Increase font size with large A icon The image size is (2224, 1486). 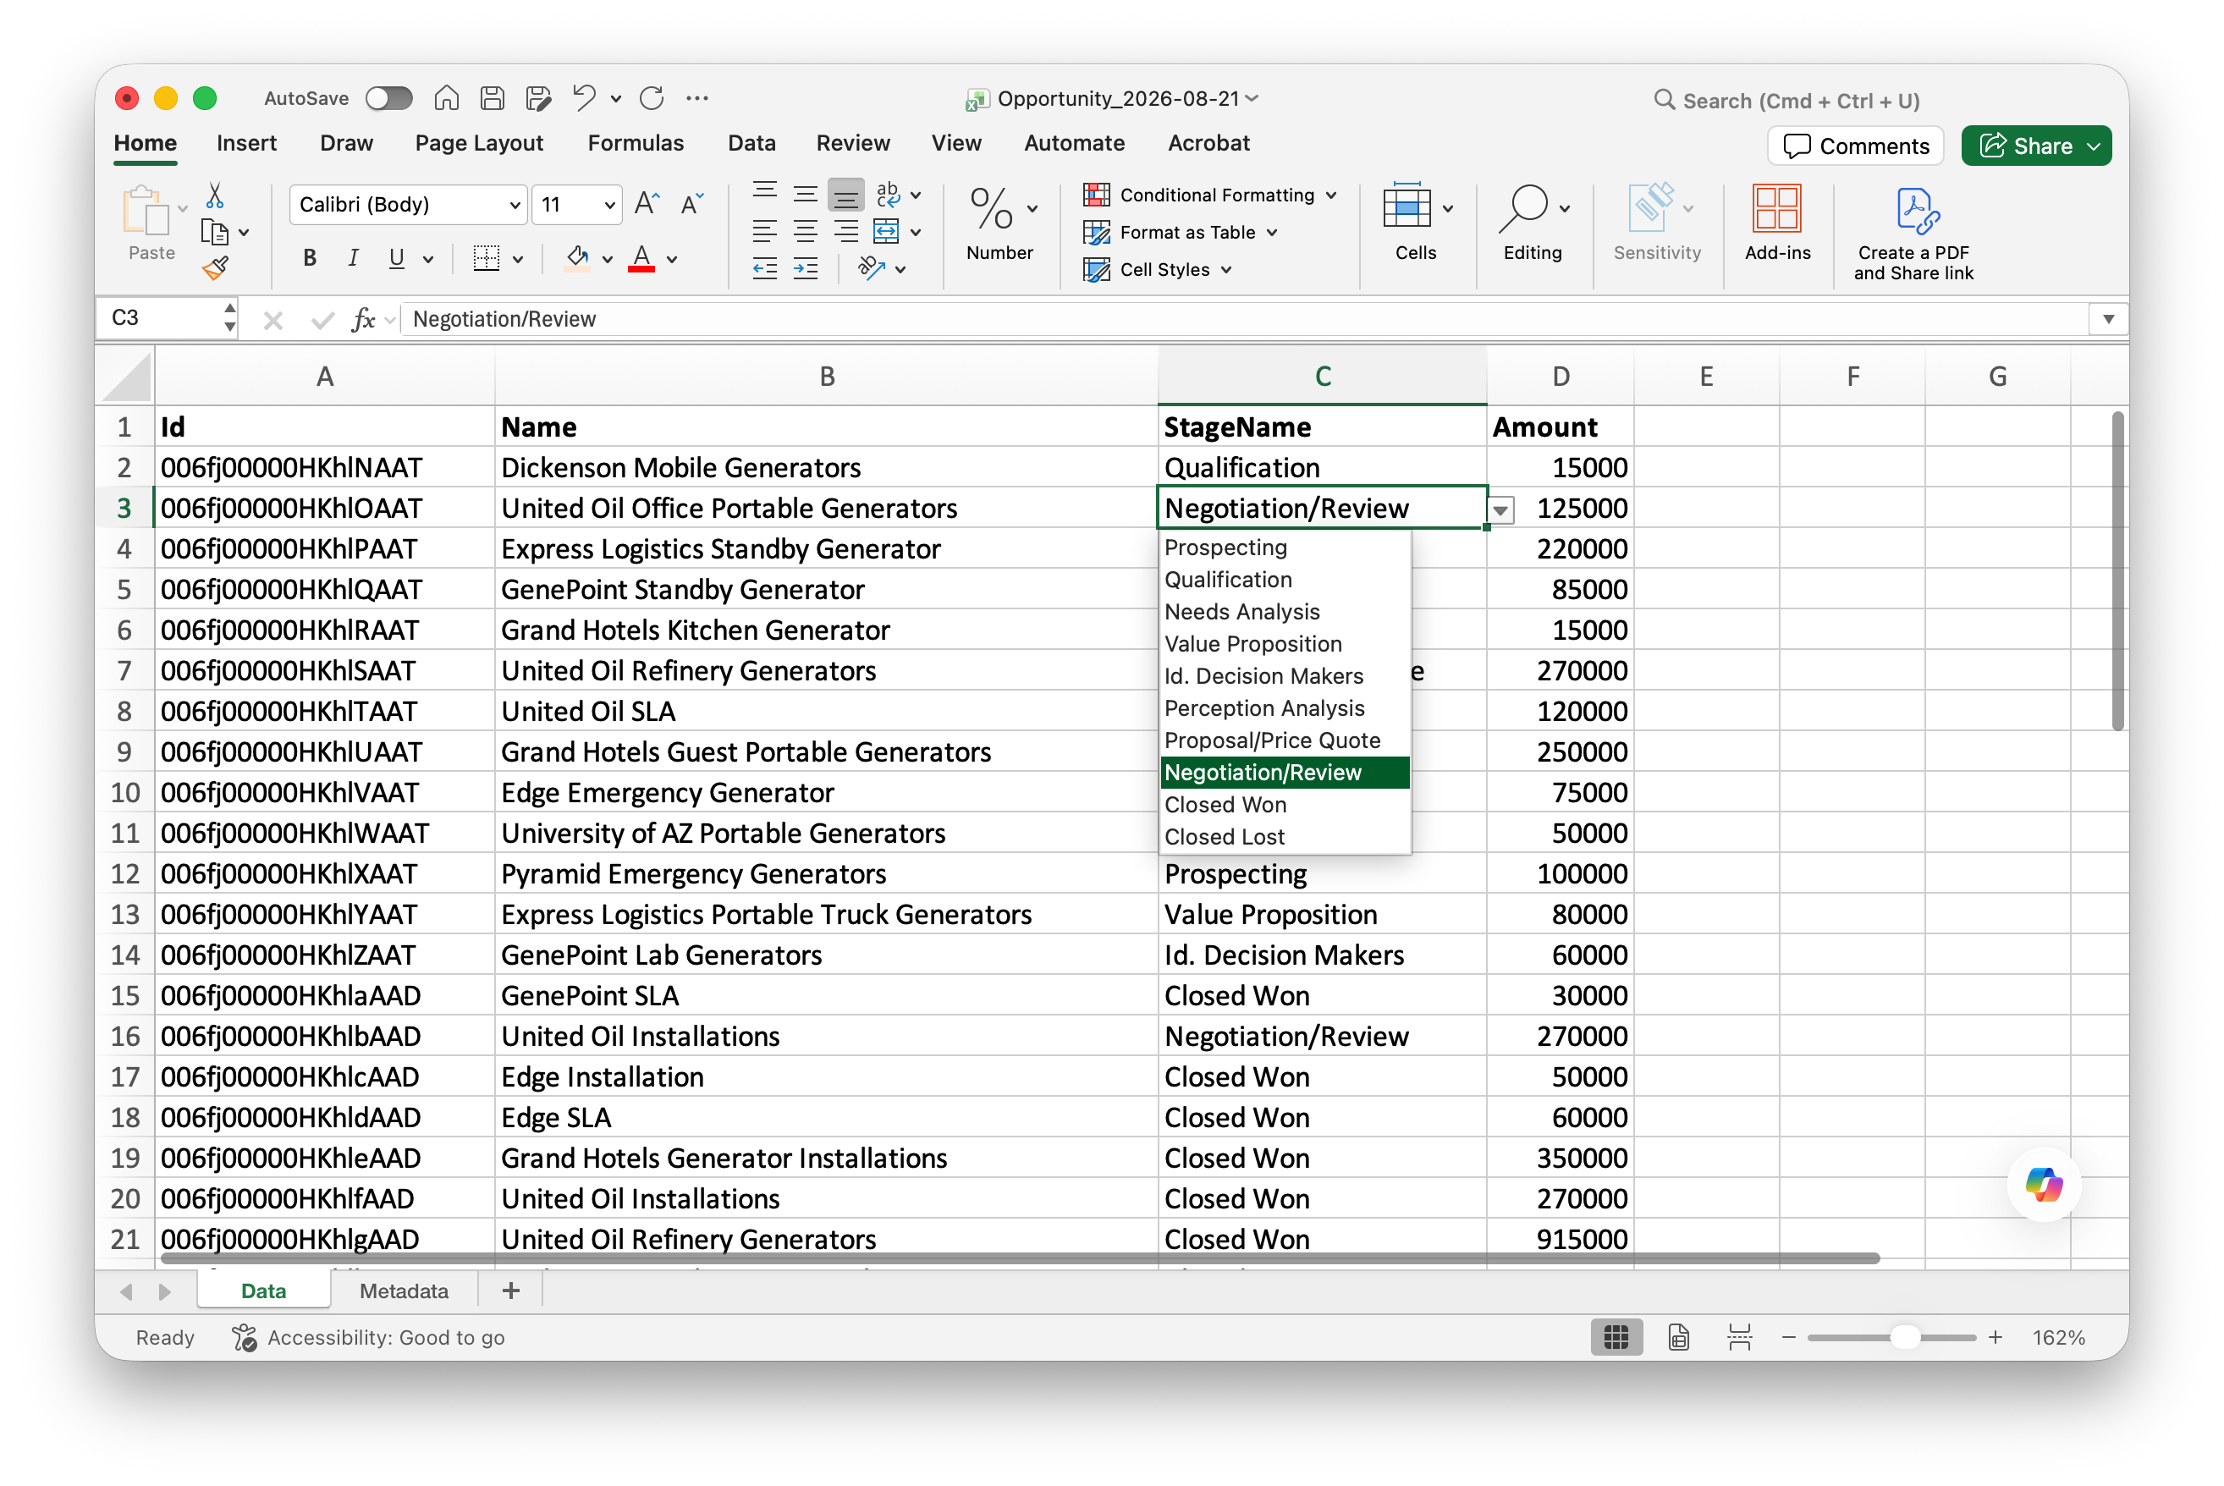coord(647,204)
